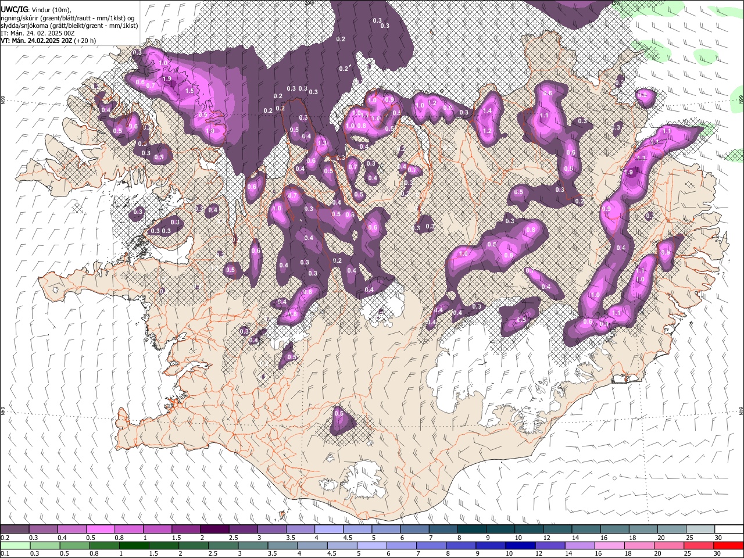Click the bright magenta swatch between 0.5 and 0.8
The height and width of the screenshot is (558, 744).
click(100, 530)
